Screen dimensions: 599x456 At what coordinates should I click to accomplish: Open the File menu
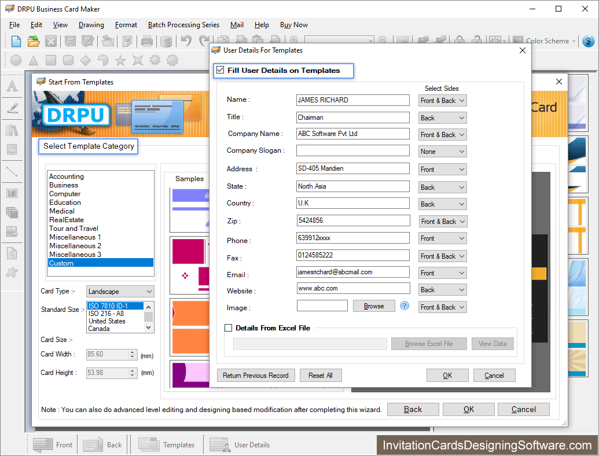point(14,25)
